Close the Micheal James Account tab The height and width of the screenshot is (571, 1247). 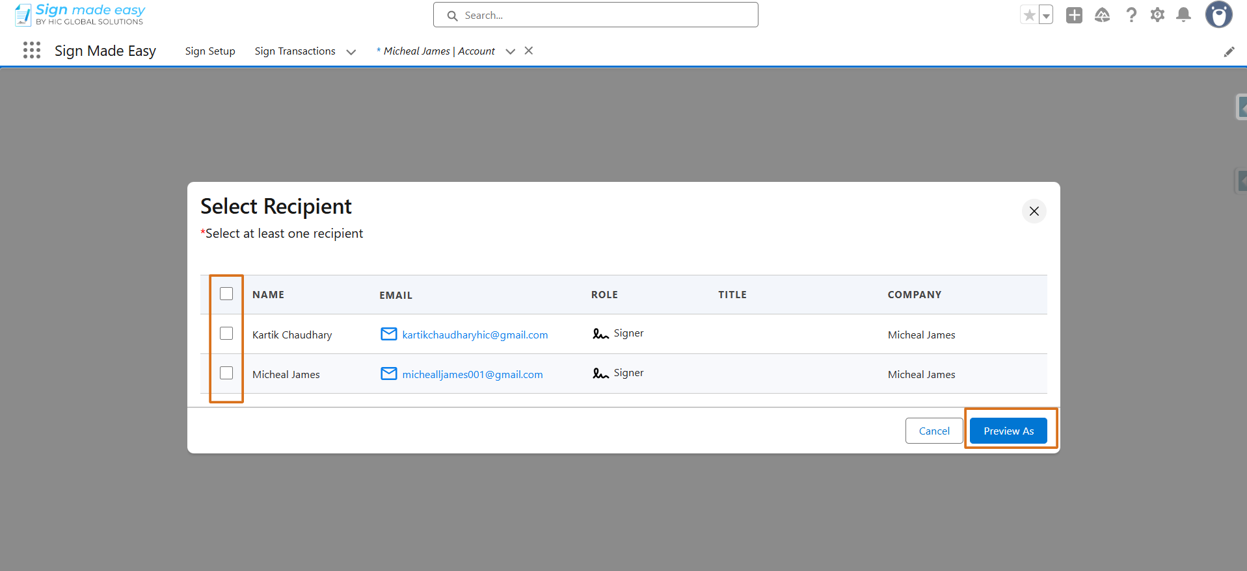click(x=529, y=51)
